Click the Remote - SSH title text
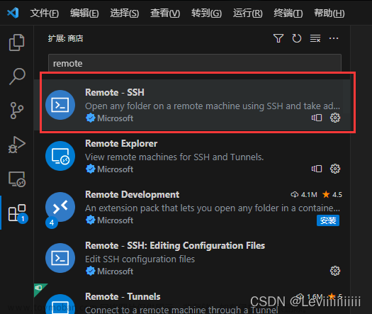 [115, 92]
